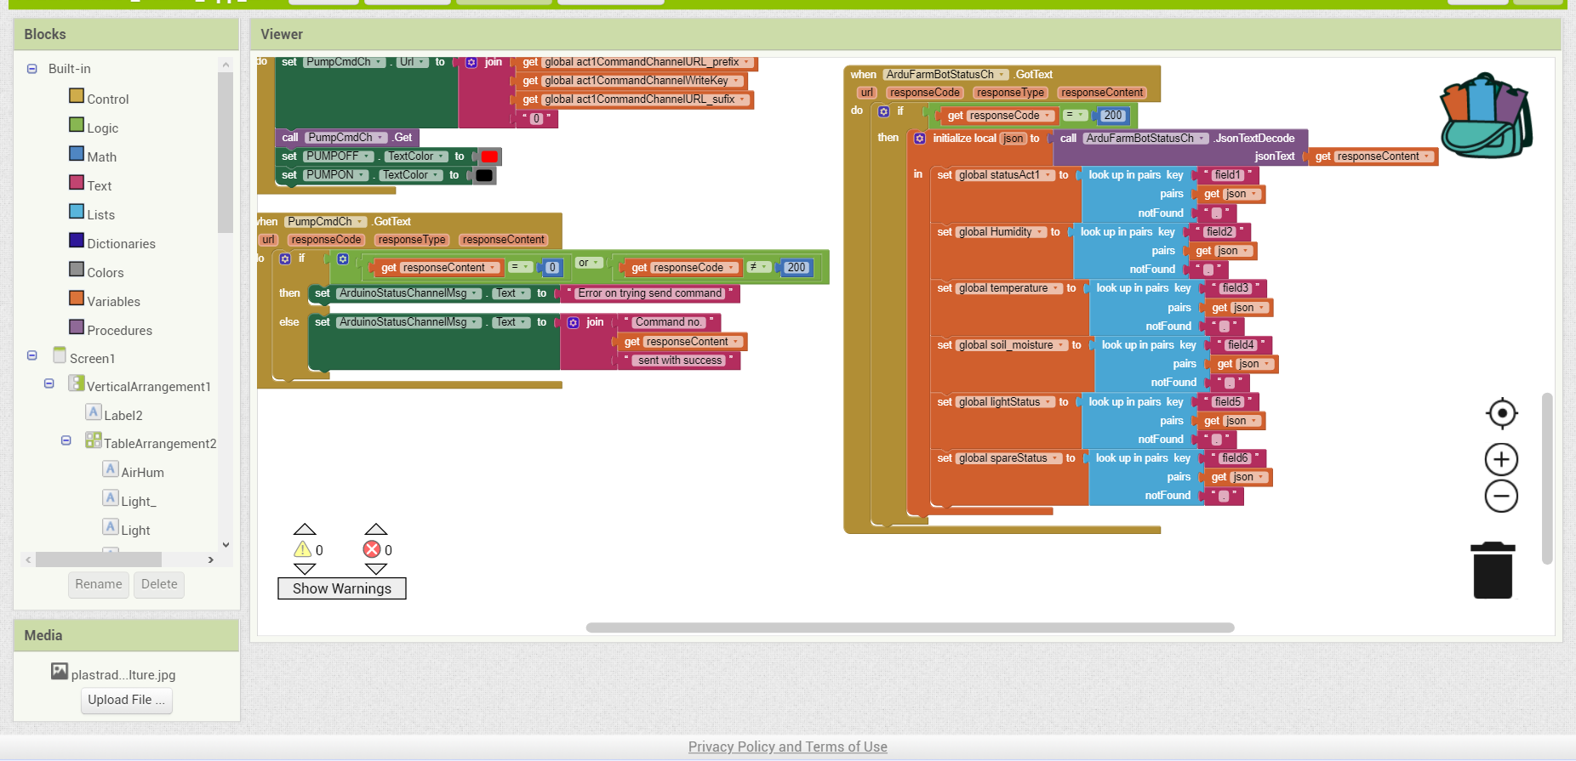The height and width of the screenshot is (761, 1576).
Task: Click the Show Warnings button
Action: click(342, 588)
